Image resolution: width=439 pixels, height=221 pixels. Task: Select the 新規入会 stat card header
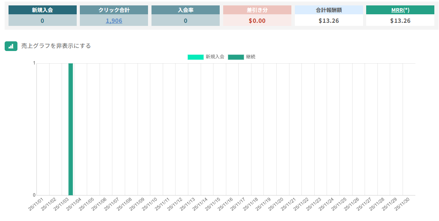tap(42, 10)
